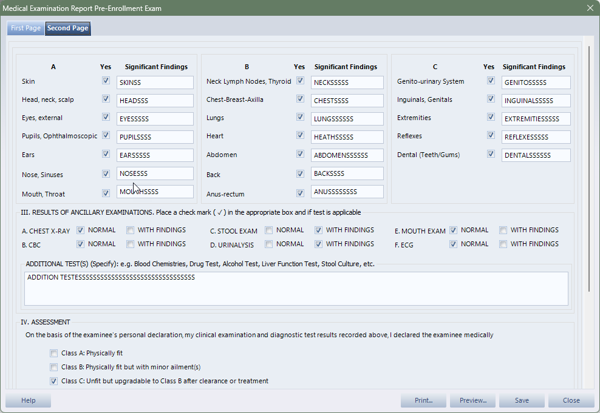Select Class A: Physically fit

click(55, 353)
